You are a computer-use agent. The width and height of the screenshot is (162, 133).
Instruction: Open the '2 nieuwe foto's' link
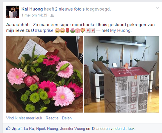(70, 9)
